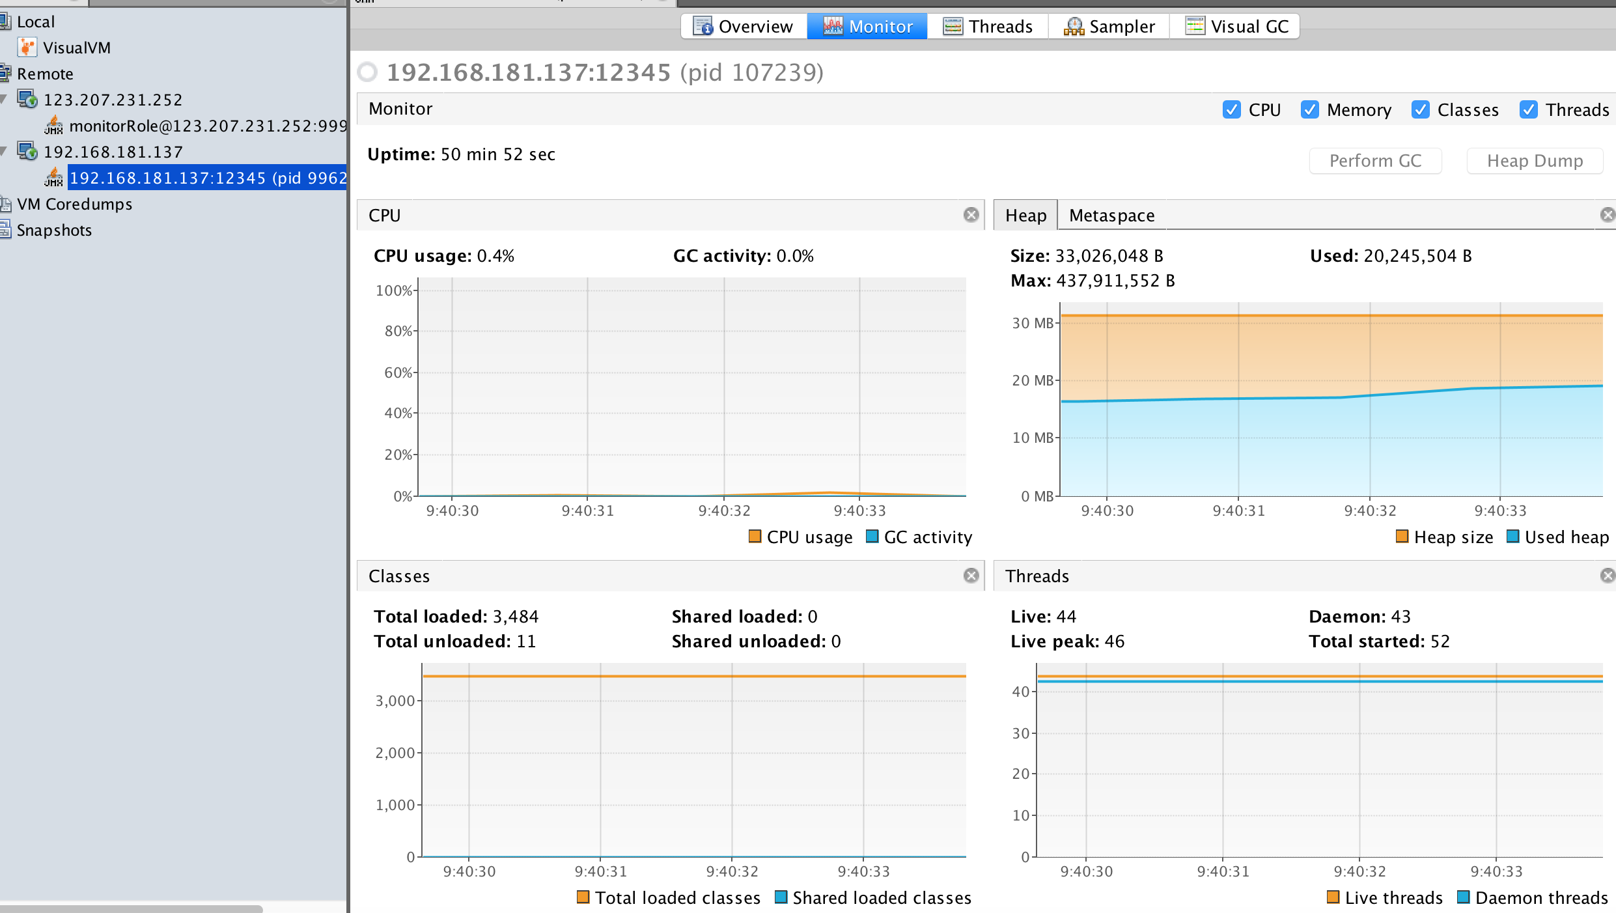Open the Sampler tab
Screen dimensions: 1616x913
(1109, 27)
